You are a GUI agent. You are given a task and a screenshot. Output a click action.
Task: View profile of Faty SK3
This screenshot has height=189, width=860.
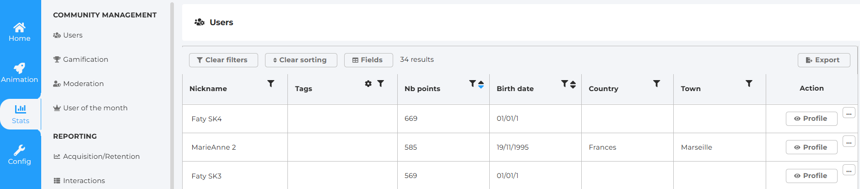tap(811, 176)
